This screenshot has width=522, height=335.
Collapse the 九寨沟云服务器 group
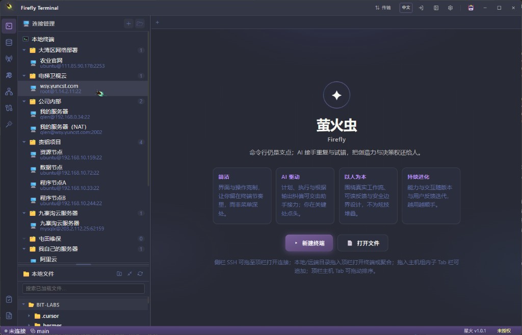(24, 213)
